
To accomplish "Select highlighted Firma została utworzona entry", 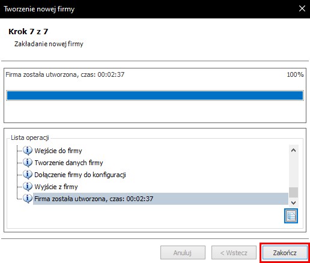I will [160, 199].
